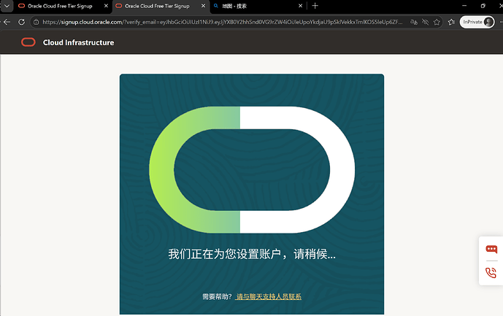The width and height of the screenshot is (503, 316).
Task: Add page to favorites with star icon
Action: [437, 22]
